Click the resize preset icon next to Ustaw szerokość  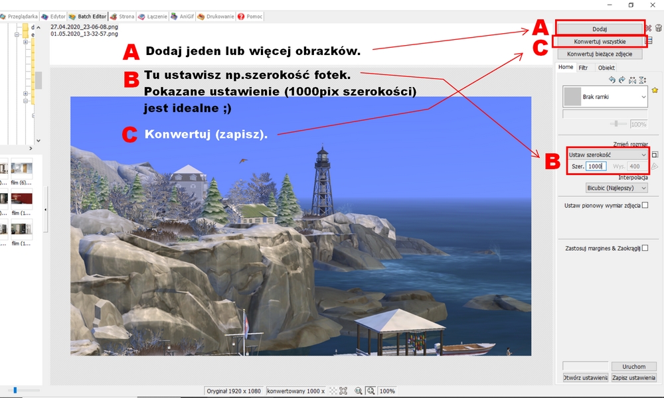coord(655,155)
